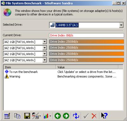Open the dropdown arrow beside remote connection icon
127x121 pixels.
coord(40,116)
